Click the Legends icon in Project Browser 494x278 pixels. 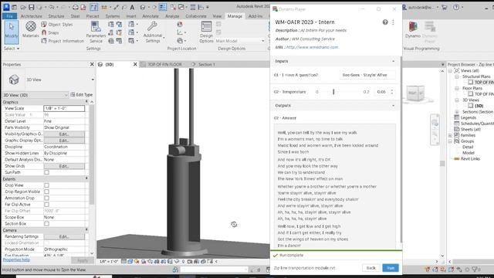pyautogui.click(x=456, y=117)
